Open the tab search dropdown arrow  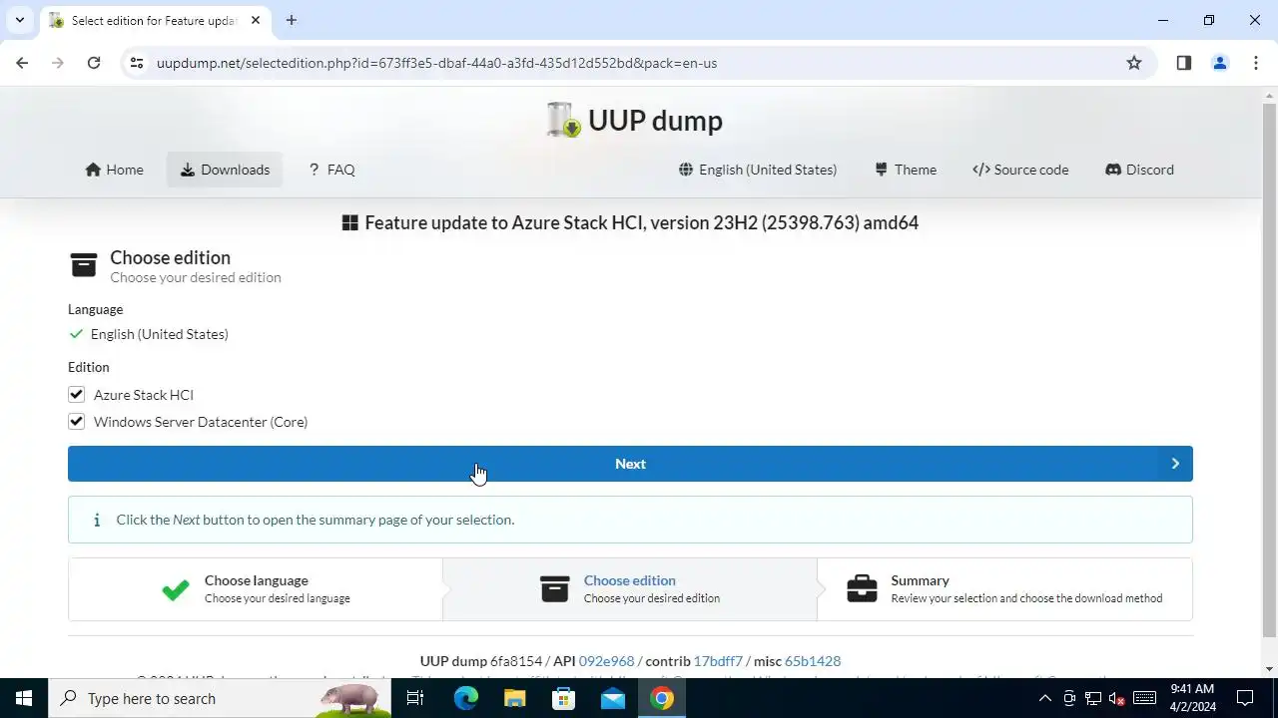19,20
